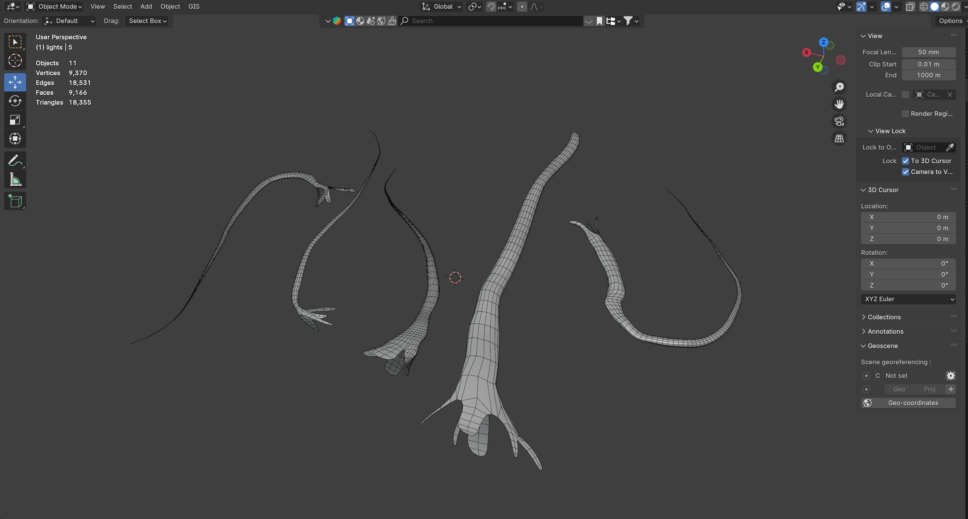Open the GIS menu
The height and width of the screenshot is (519, 968).
(194, 6)
